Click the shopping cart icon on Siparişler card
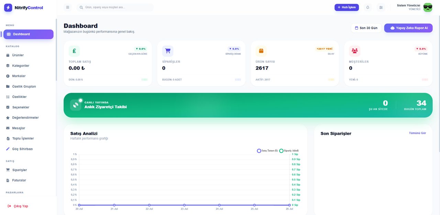Screen dimensions: 440x215 (x=168, y=51)
